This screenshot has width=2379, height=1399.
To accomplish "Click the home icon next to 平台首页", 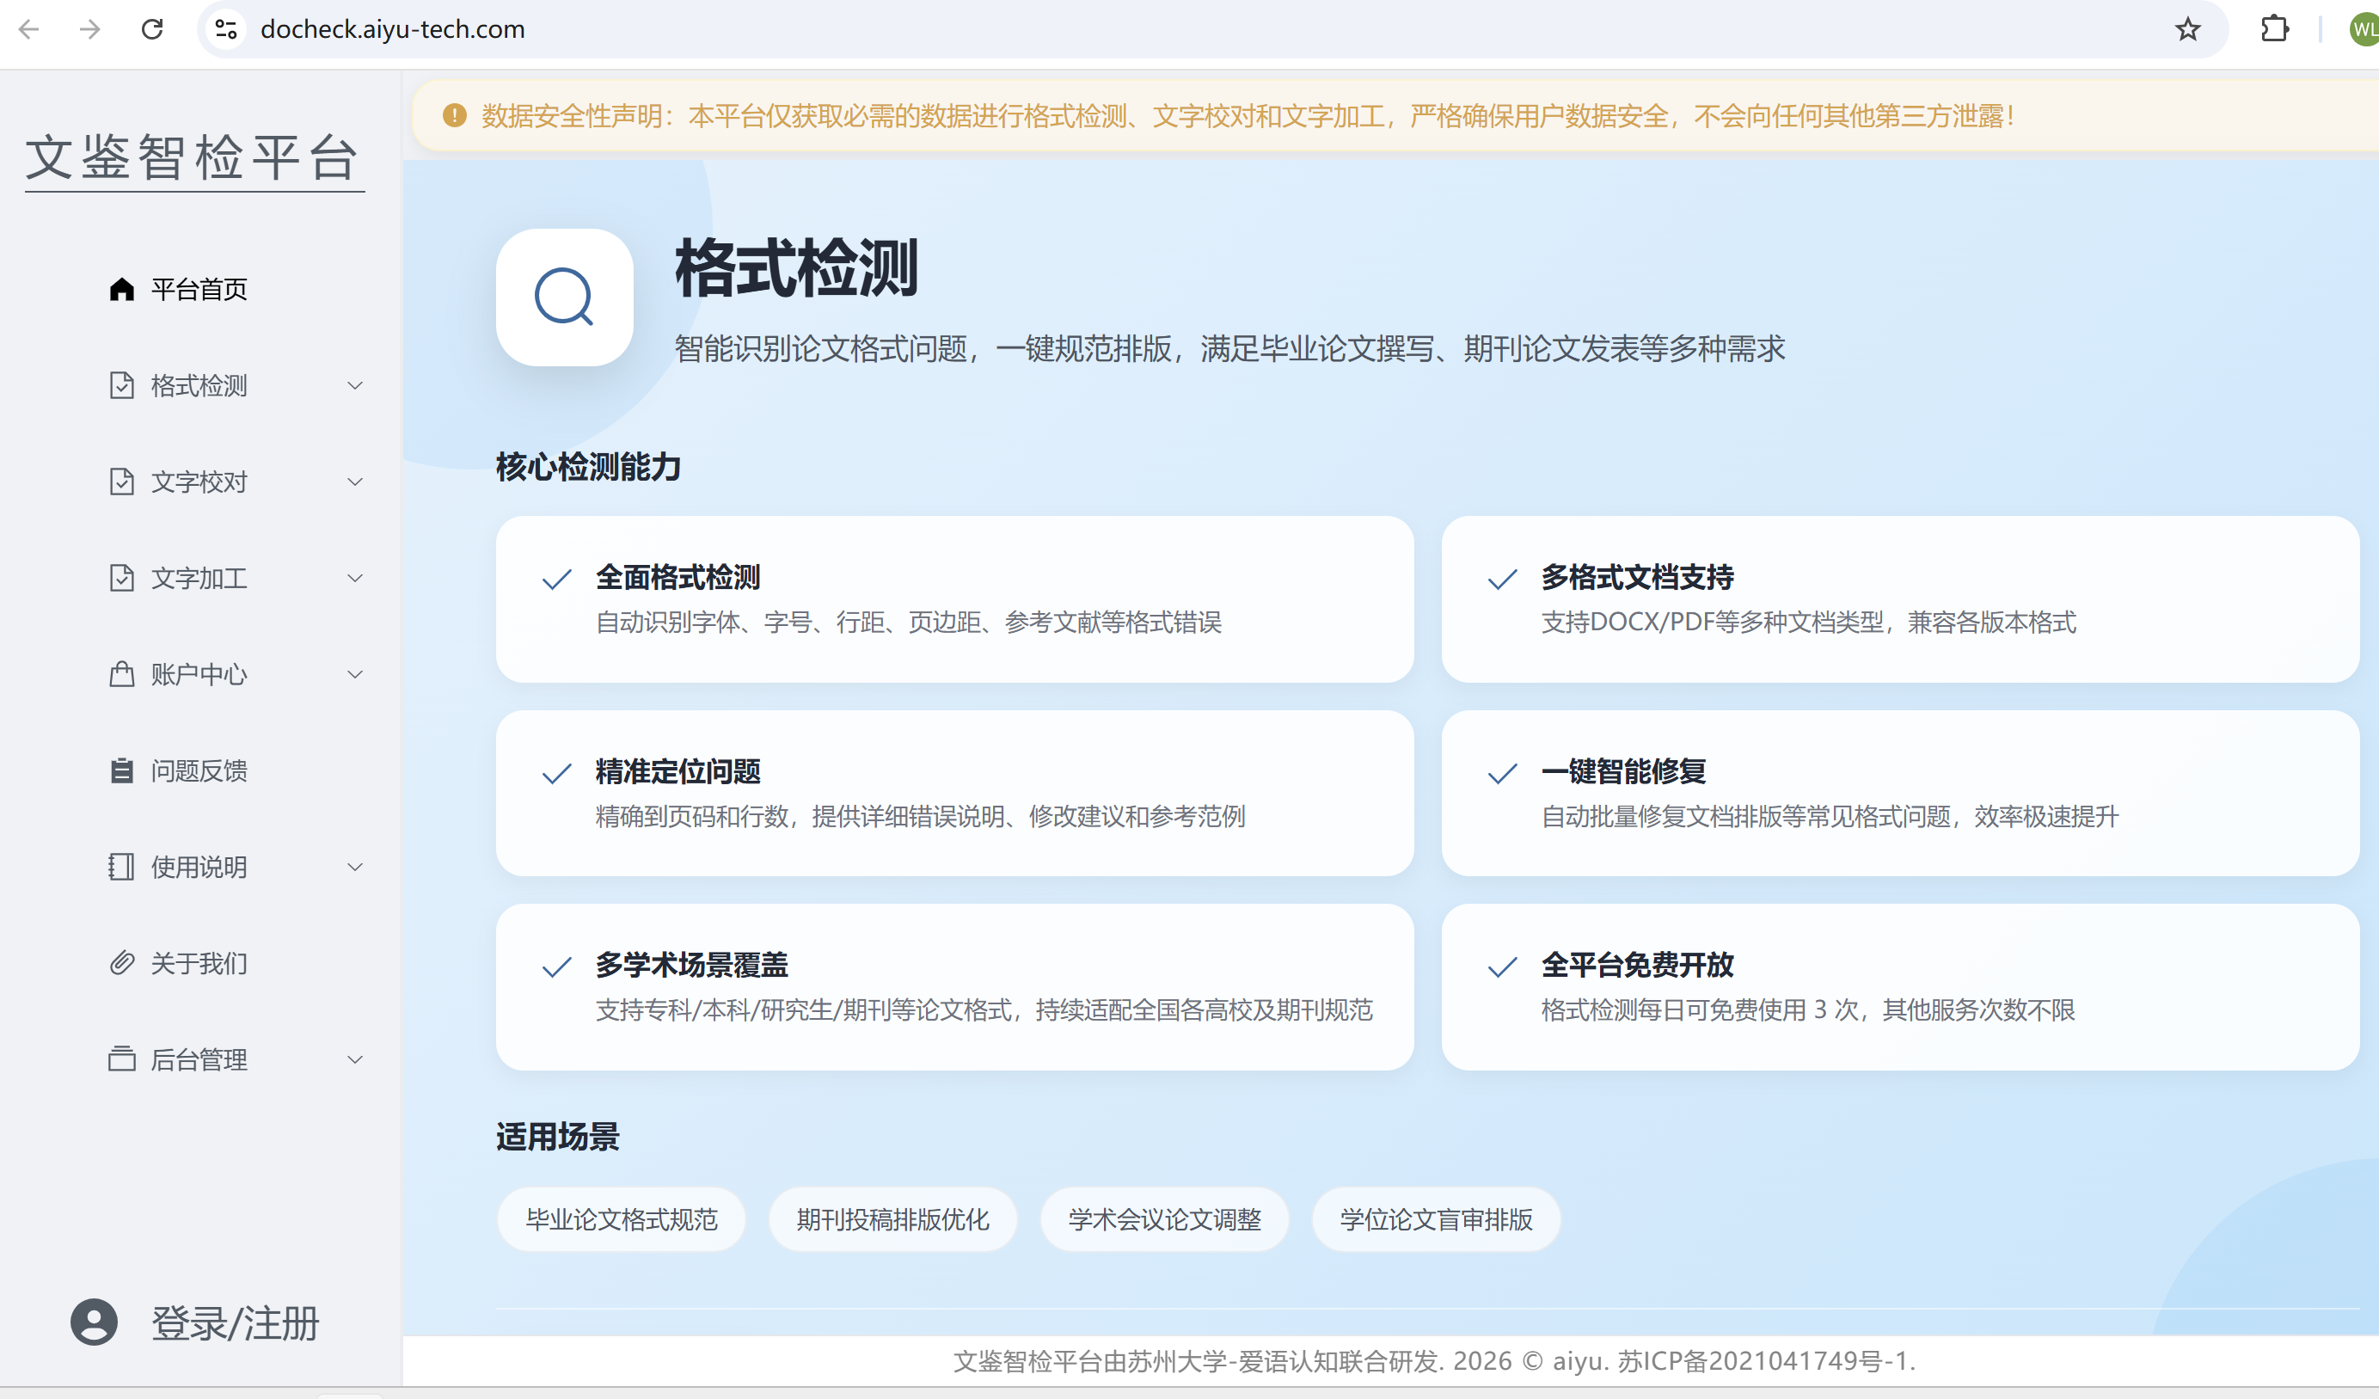I will [122, 289].
